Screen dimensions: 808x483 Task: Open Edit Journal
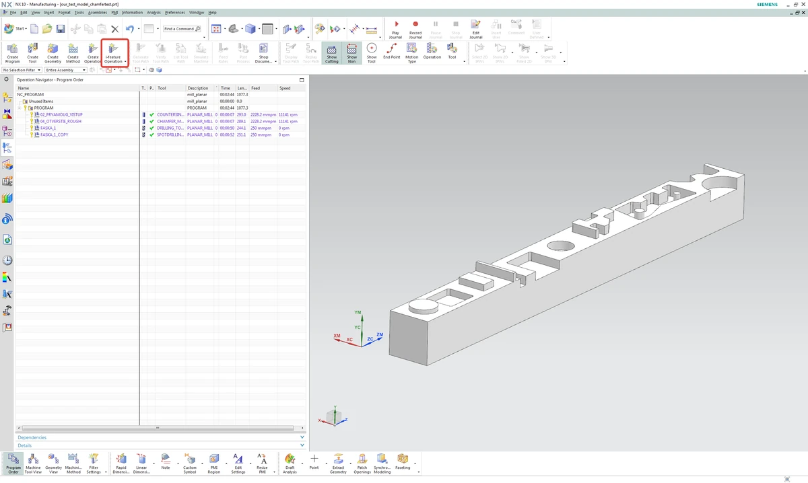pyautogui.click(x=476, y=29)
